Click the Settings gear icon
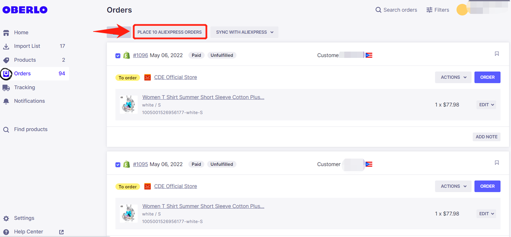This screenshot has width=511, height=237. 6,218
